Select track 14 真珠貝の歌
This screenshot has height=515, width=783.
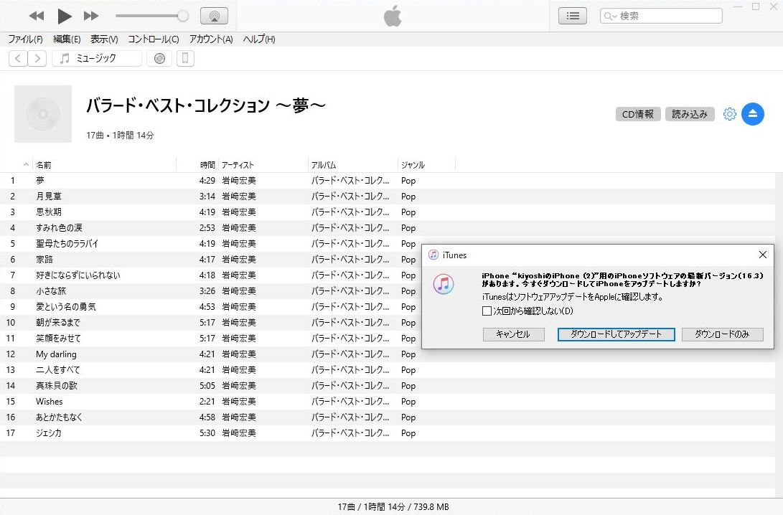(x=388, y=386)
